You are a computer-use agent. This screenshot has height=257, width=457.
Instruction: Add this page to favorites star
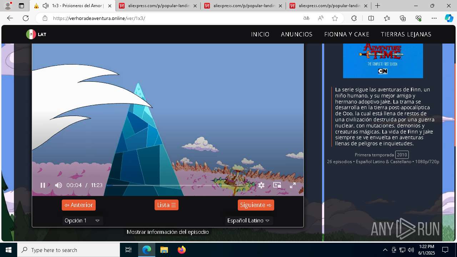click(335, 18)
